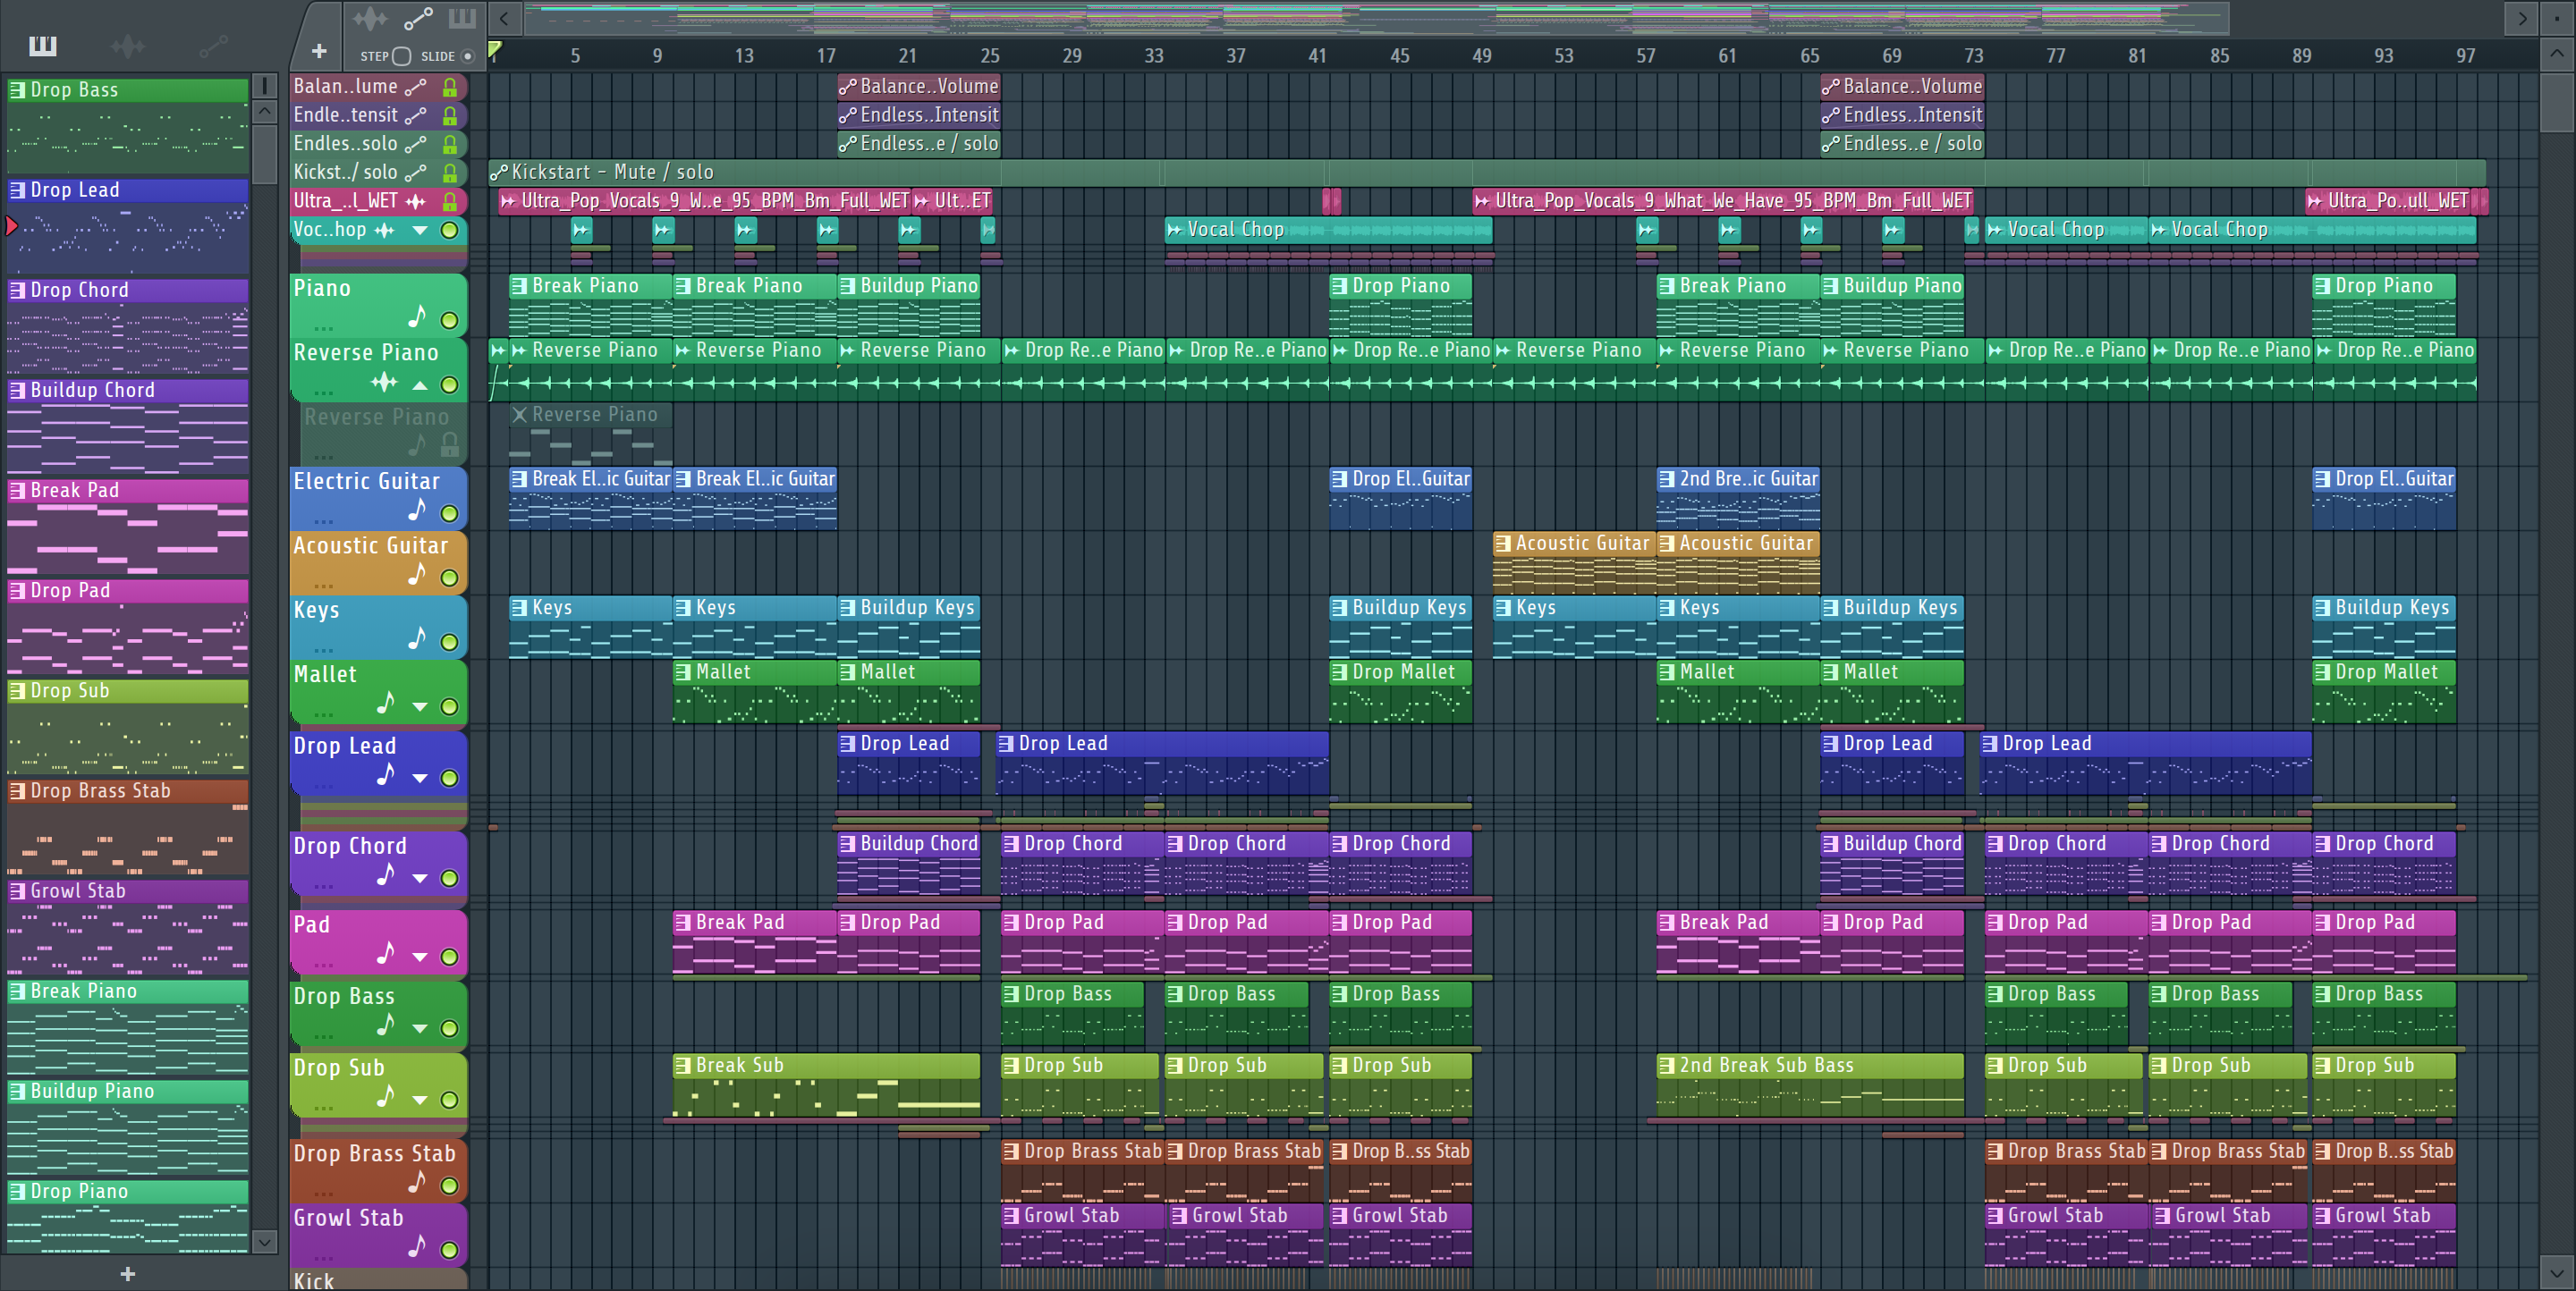Select the automation clip focus icon in toolbar
Image resolution: width=2576 pixels, height=1291 pixels.
pyautogui.click(x=418, y=18)
